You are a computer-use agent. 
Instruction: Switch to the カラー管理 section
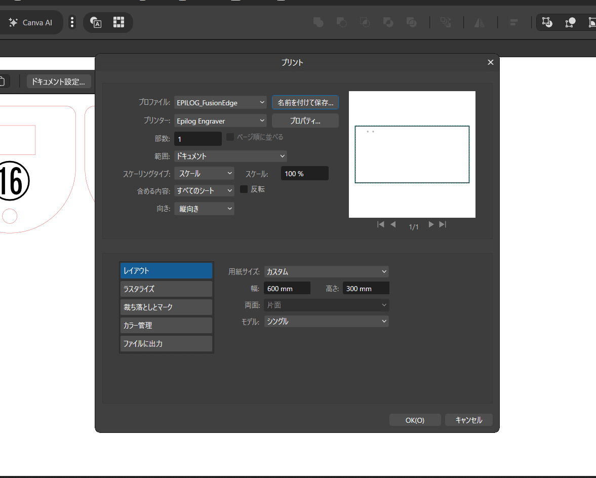pos(166,326)
